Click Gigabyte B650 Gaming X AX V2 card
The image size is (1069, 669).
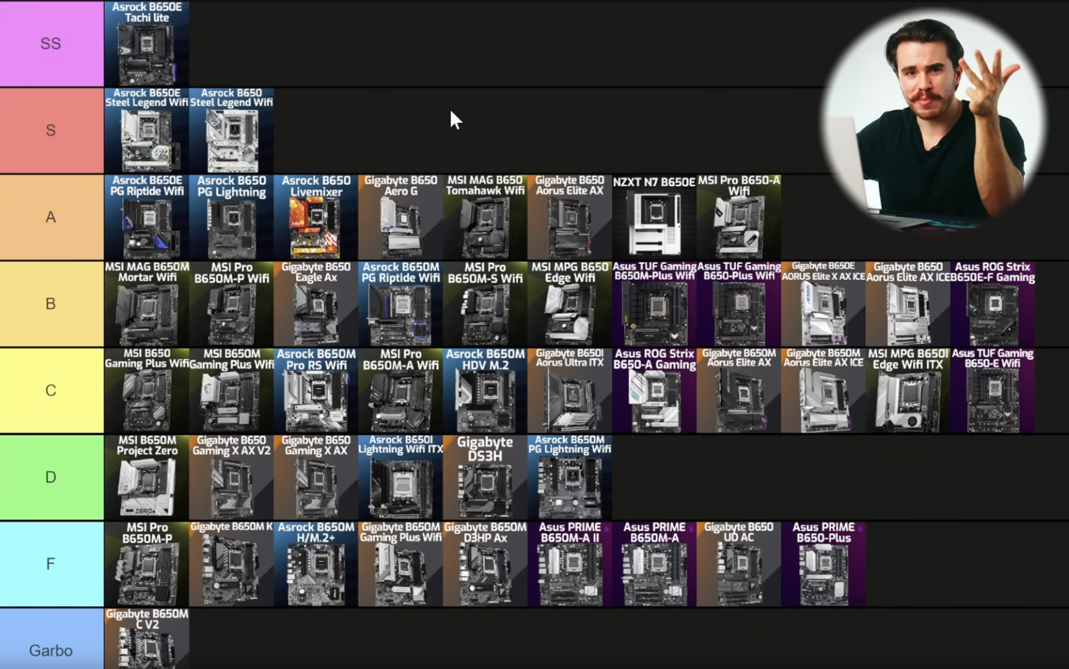point(231,477)
